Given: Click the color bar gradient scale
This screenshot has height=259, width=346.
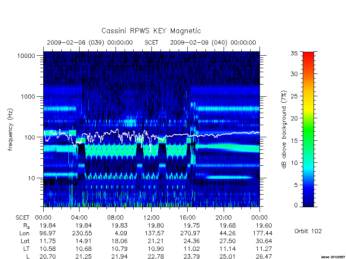Looking at the screenshot, I should pos(308,129).
